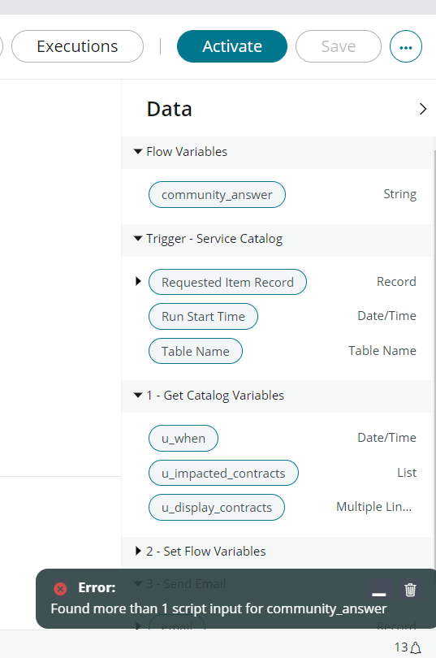This screenshot has height=658, width=436.
Task: Collapse the Flow Variables section
Action: [x=138, y=151]
